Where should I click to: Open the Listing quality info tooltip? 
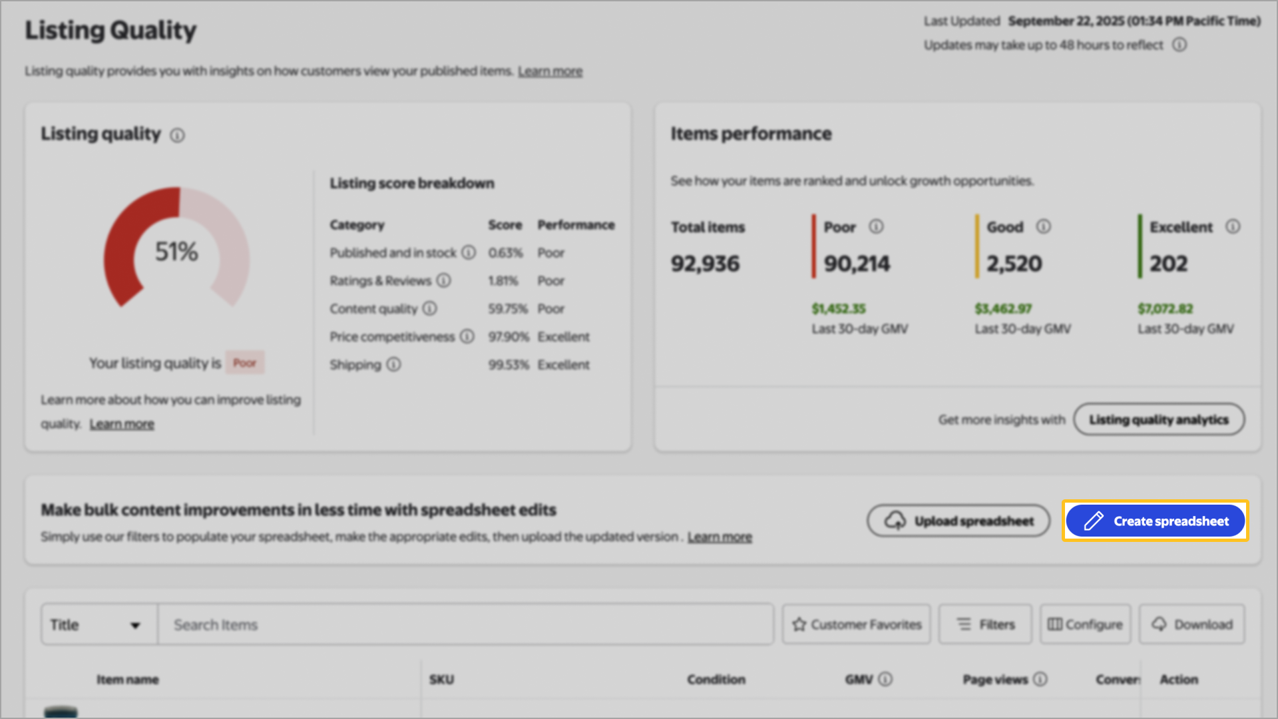click(x=177, y=135)
